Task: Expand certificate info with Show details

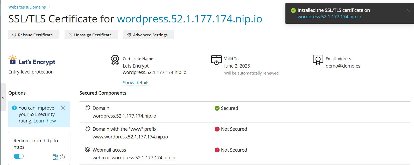Action: pyautogui.click(x=136, y=83)
